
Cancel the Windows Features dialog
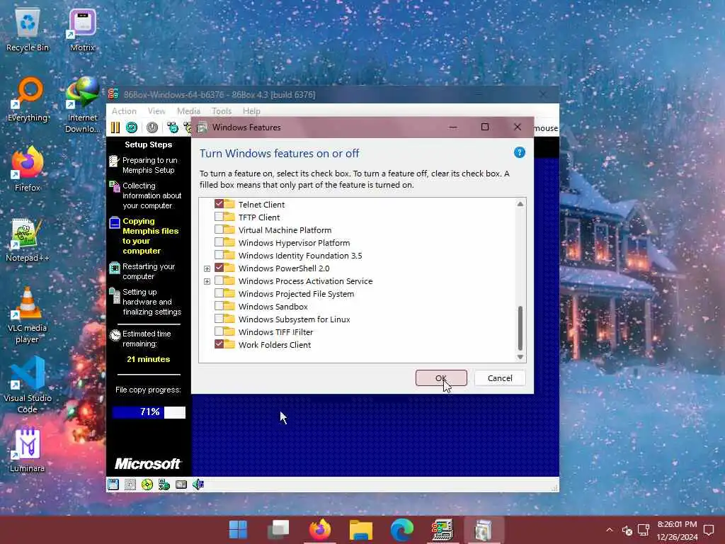[500, 378]
